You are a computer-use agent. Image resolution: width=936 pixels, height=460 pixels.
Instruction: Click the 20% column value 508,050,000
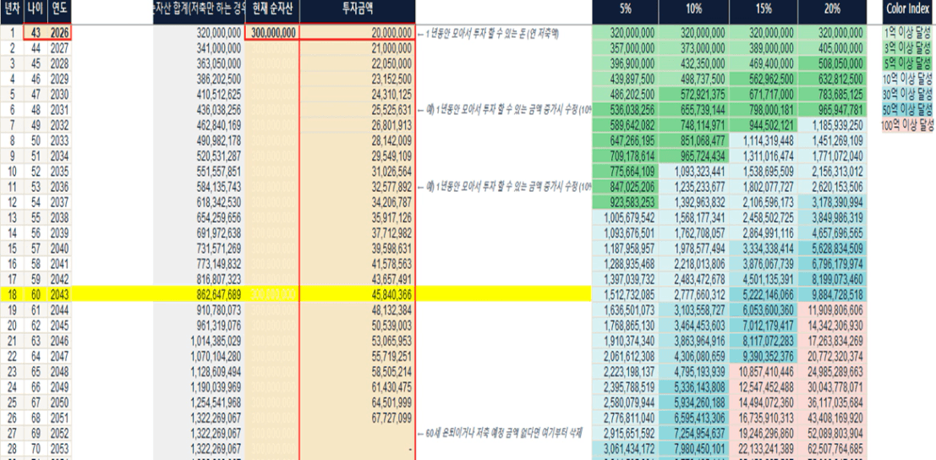[x=833, y=63]
